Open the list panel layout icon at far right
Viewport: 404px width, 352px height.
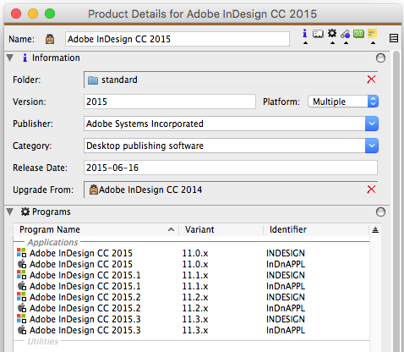pos(394,38)
